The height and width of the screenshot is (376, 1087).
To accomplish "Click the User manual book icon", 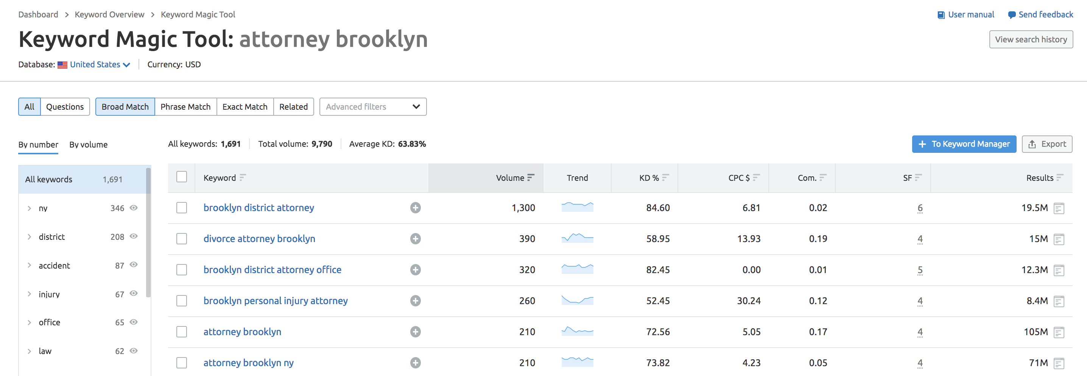I will 941,15.
